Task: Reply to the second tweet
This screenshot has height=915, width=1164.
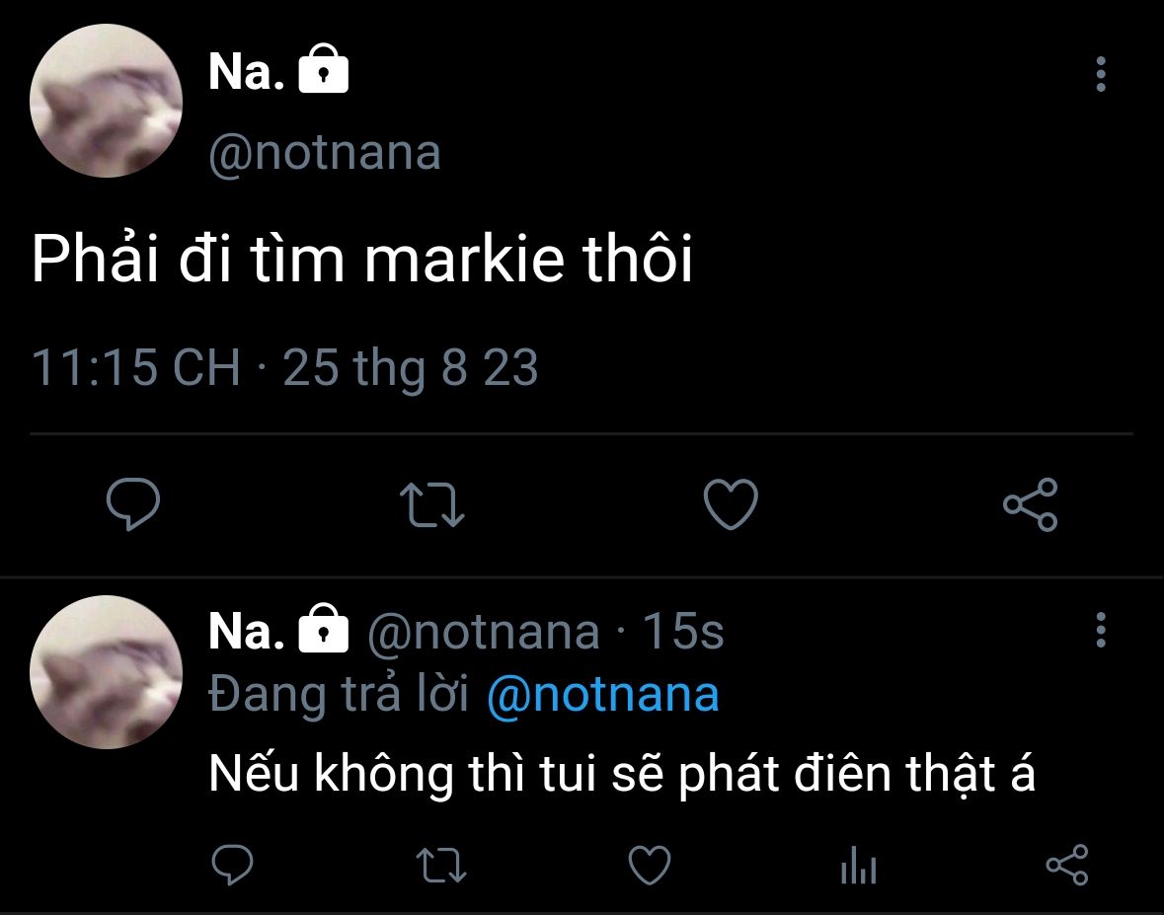Action: click(233, 866)
